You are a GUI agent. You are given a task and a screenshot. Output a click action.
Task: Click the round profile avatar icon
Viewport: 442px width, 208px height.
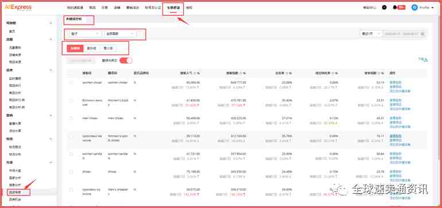tap(414, 7)
